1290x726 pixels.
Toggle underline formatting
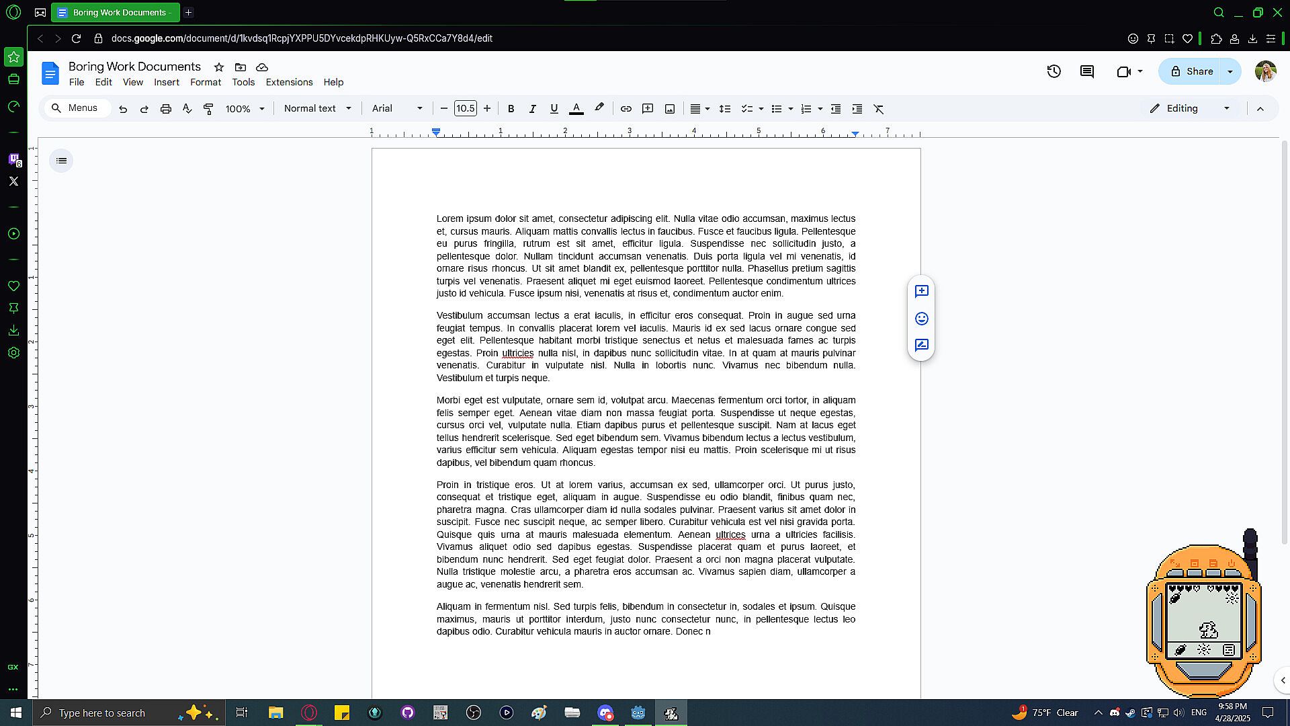[554, 109]
